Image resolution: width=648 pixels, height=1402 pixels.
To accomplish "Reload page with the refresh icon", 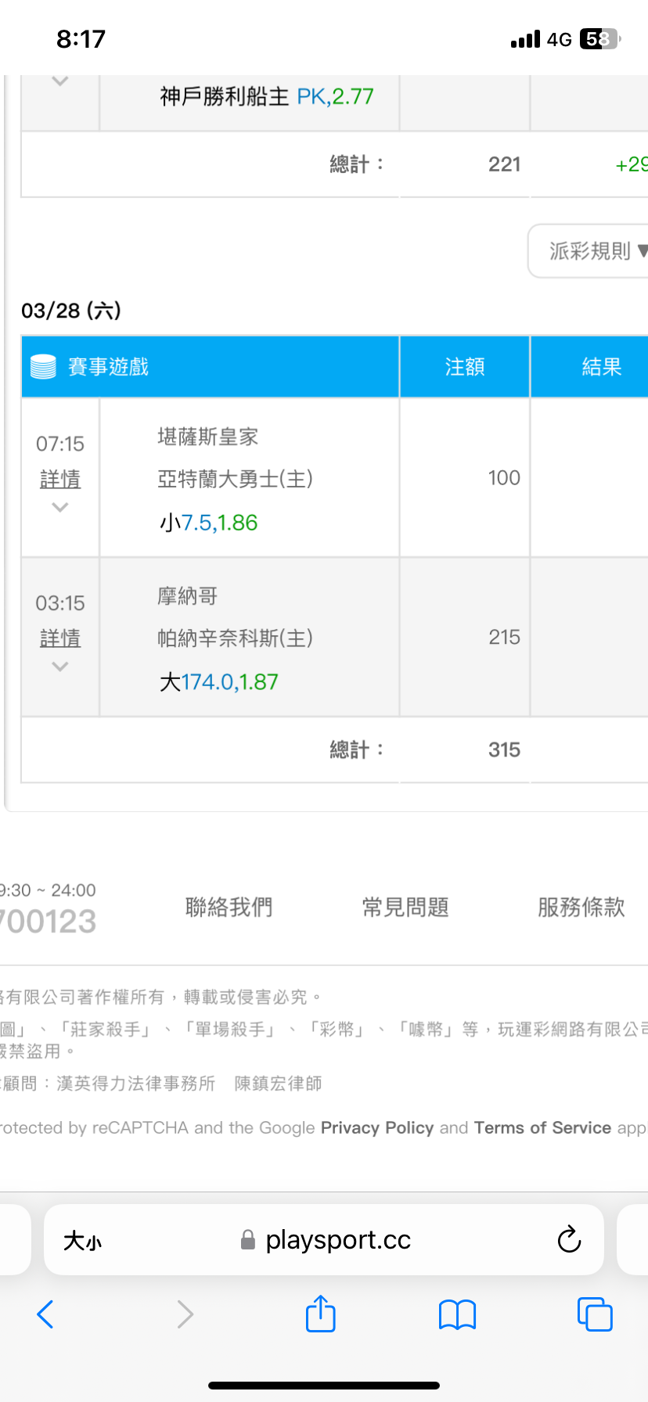I will [x=569, y=1239].
